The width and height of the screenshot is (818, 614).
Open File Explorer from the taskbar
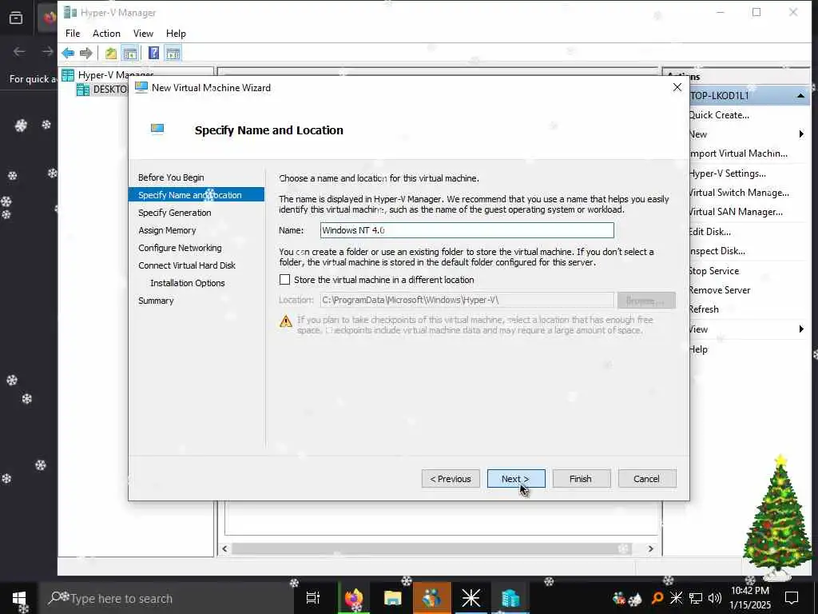(x=392, y=598)
